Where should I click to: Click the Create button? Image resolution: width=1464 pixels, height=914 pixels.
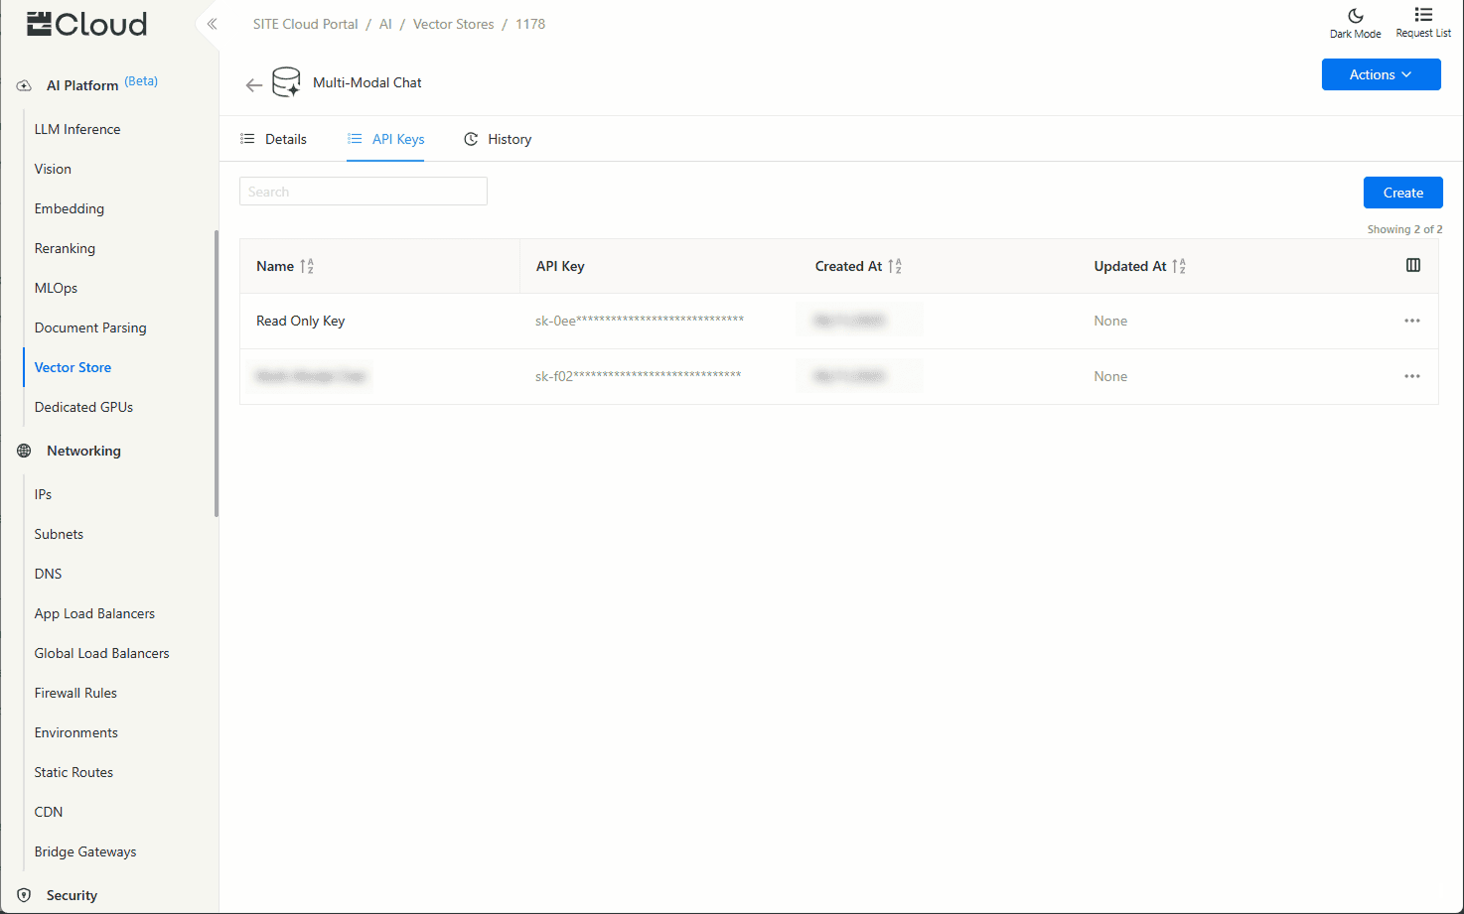1402,193
